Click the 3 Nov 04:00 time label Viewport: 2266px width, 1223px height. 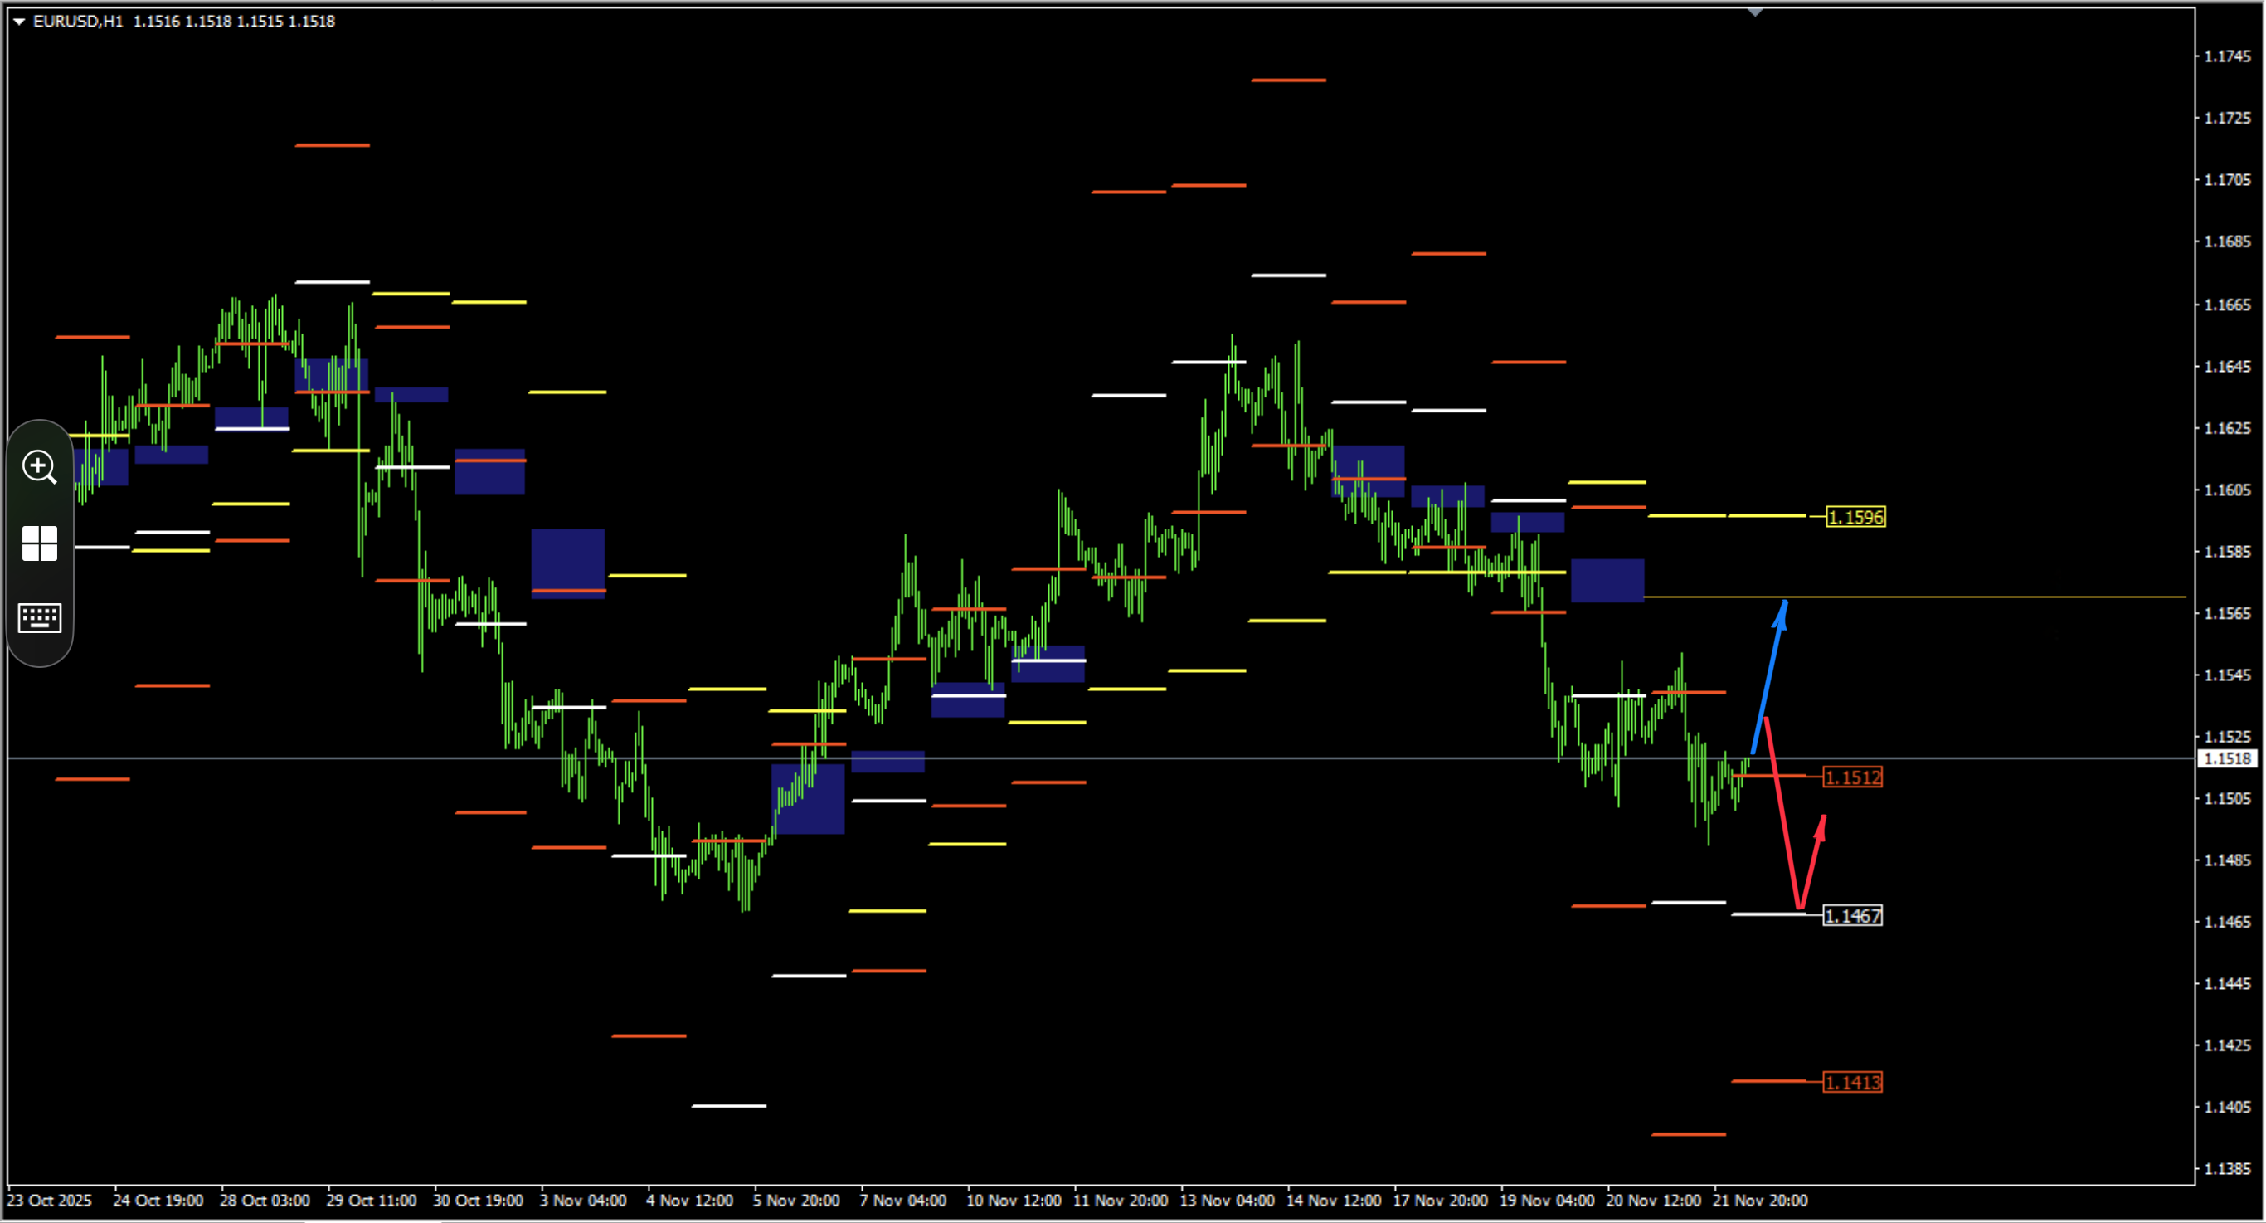click(x=583, y=1200)
